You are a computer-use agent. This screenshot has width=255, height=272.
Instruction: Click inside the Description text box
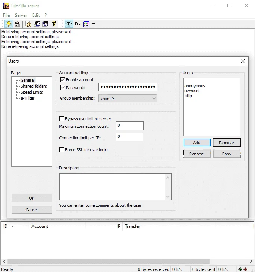116,187
